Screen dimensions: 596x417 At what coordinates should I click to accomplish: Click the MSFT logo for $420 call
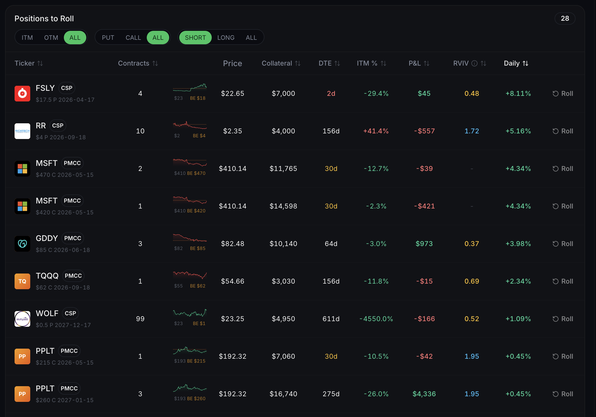pos(22,206)
